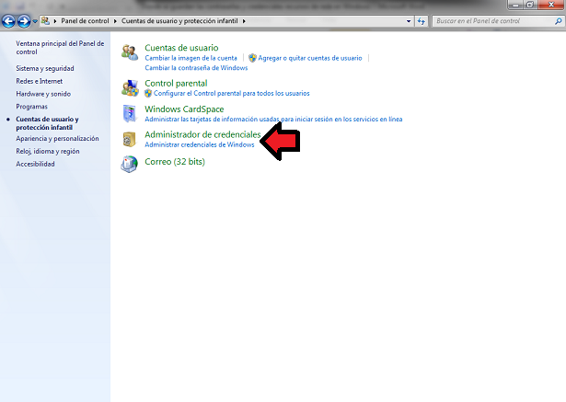This screenshot has height=402, width=566.
Task: Click Administrar las tarjetas de información link
Action: coord(273,119)
